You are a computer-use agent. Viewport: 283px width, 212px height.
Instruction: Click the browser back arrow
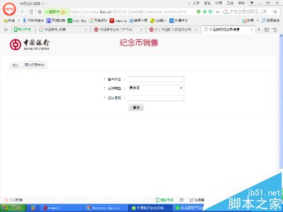(23, 12)
